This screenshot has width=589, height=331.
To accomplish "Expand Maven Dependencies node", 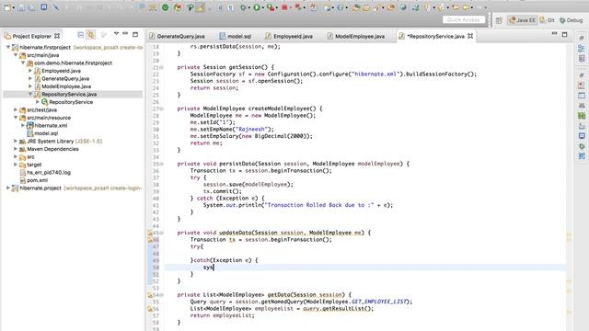I will [16, 149].
